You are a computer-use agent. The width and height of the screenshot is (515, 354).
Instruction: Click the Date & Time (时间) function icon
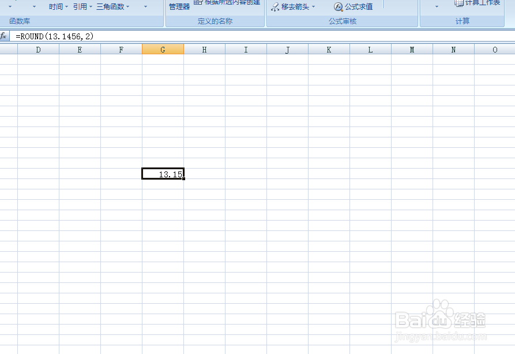(x=55, y=6)
